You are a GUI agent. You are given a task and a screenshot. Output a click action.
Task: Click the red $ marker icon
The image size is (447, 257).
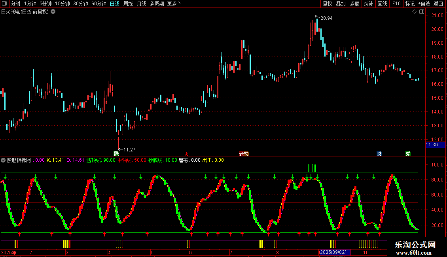coord(187,154)
